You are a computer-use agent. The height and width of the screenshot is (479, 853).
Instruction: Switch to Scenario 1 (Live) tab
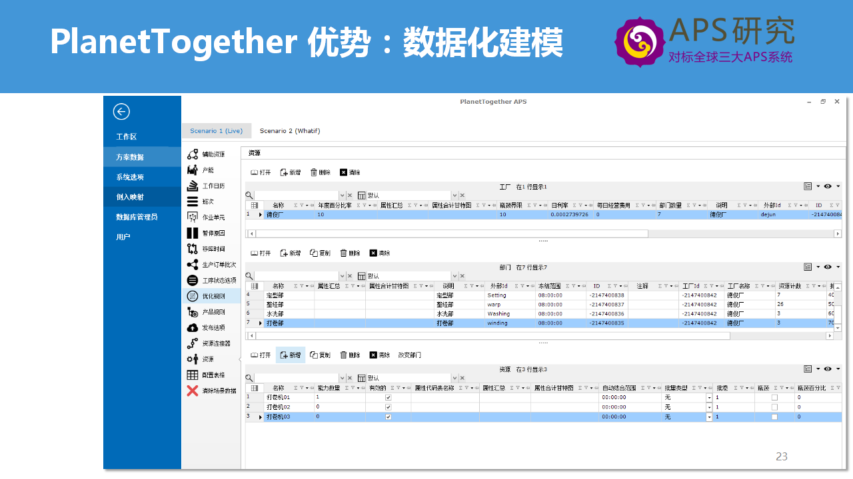point(217,131)
